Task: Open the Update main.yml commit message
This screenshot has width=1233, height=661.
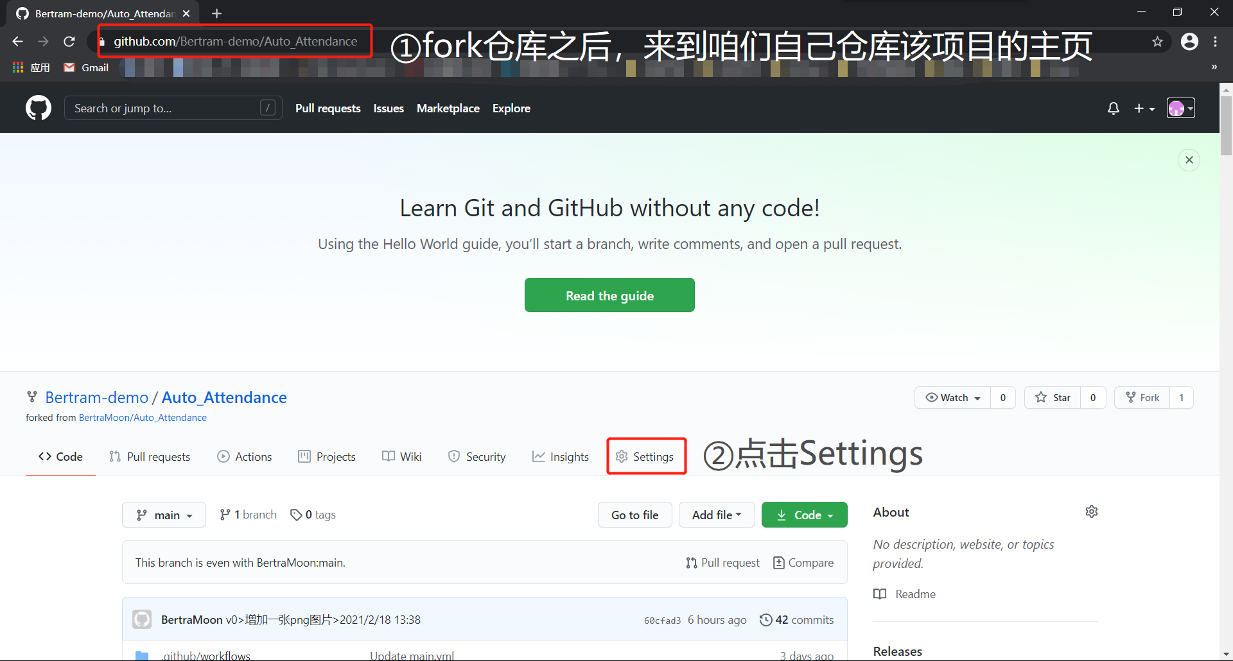Action: (412, 655)
